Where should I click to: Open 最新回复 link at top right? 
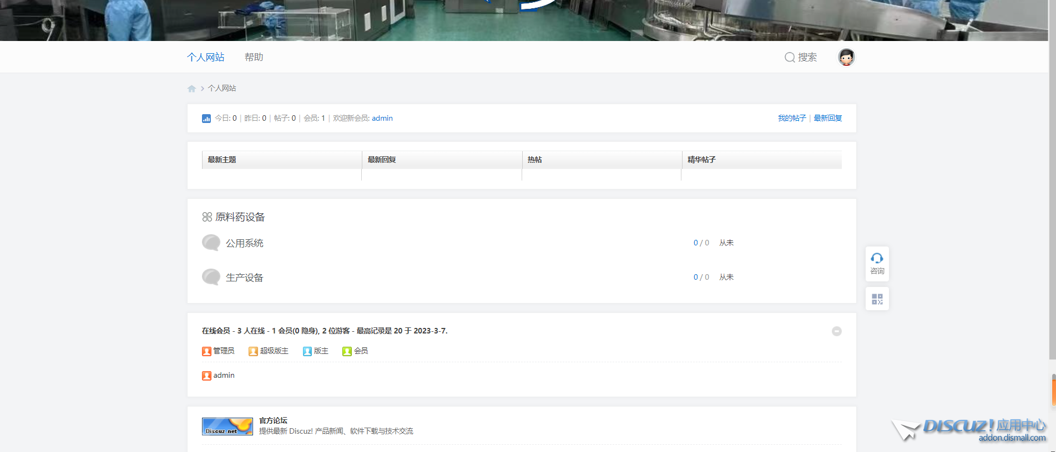(x=827, y=118)
